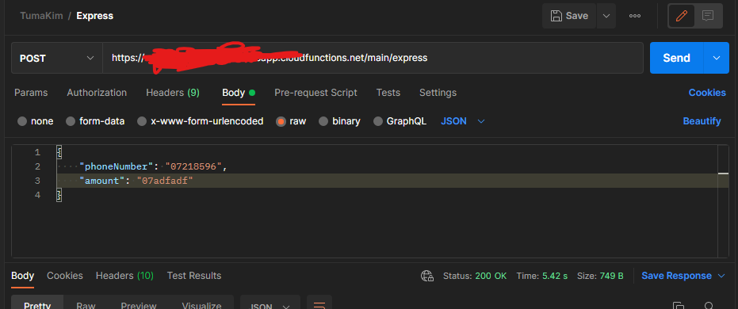This screenshot has width=738, height=309.
Task: Click the Express request name
Action: point(94,16)
